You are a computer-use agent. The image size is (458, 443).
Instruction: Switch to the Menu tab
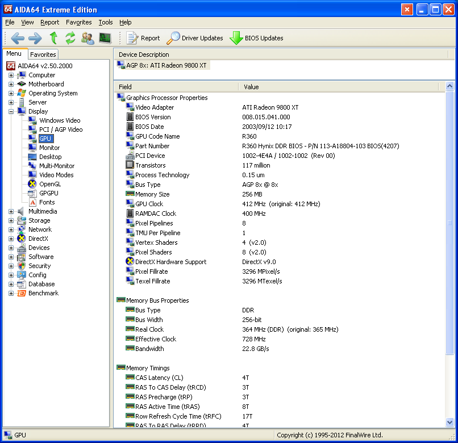[x=14, y=54]
